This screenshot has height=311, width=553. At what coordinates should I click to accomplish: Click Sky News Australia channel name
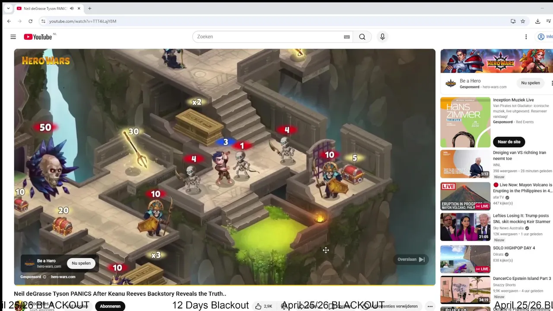(x=509, y=228)
